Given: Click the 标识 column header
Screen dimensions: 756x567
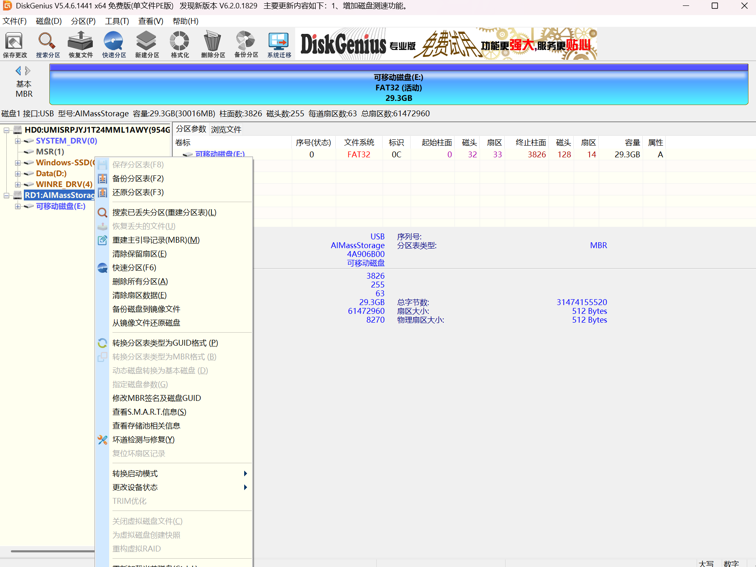Looking at the screenshot, I should point(396,143).
